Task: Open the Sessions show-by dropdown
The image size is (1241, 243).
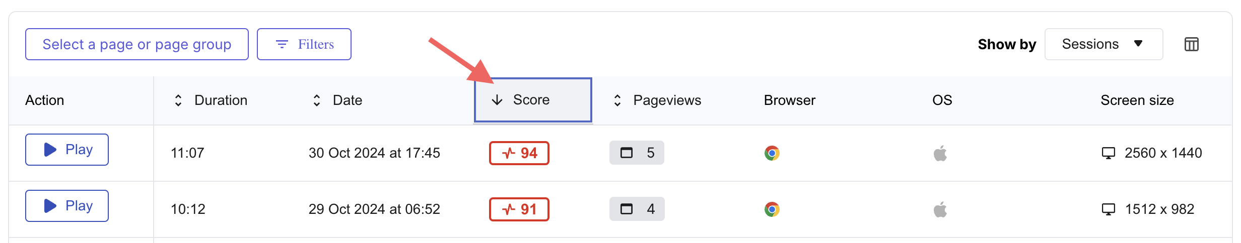Action: [1104, 44]
